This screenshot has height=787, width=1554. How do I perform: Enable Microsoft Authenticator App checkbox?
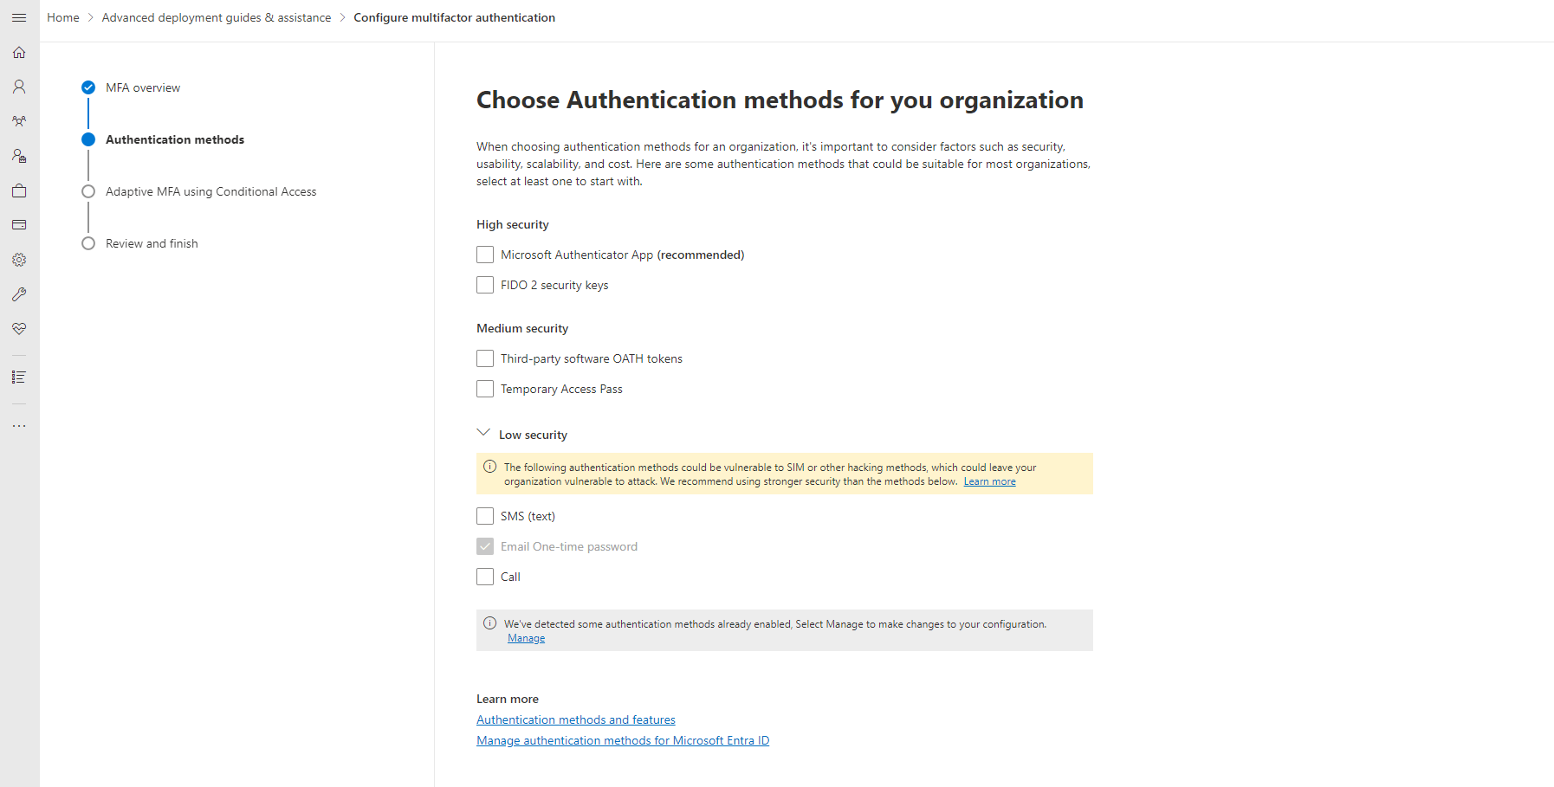click(485, 255)
